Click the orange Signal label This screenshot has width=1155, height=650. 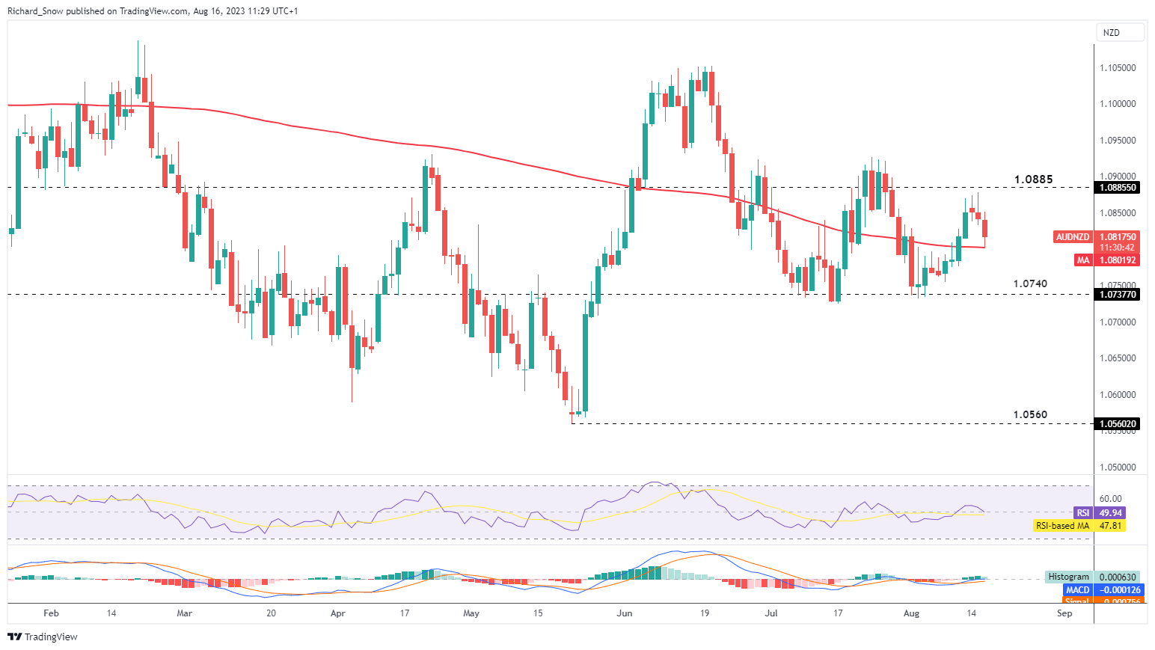pyautogui.click(x=1078, y=601)
